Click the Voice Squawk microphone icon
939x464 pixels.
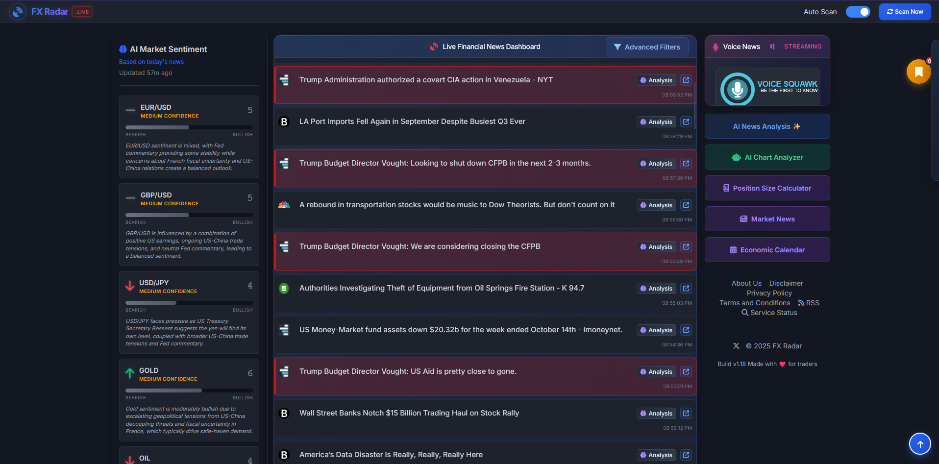click(x=737, y=89)
